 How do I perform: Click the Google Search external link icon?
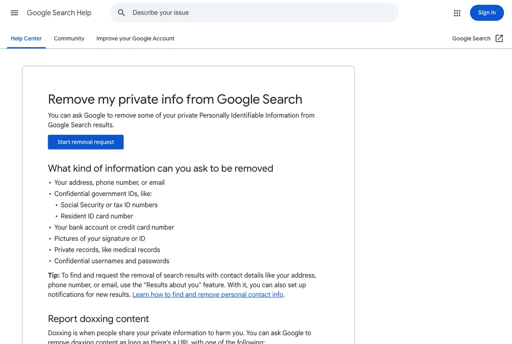point(499,39)
